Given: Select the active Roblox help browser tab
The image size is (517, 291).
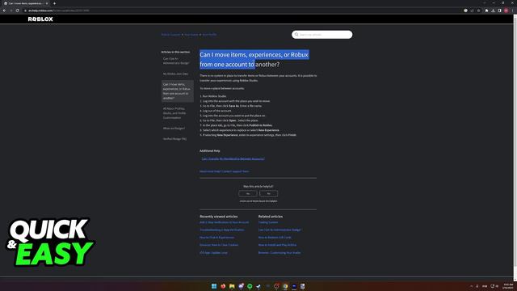Looking at the screenshot, I should click(x=26, y=3).
